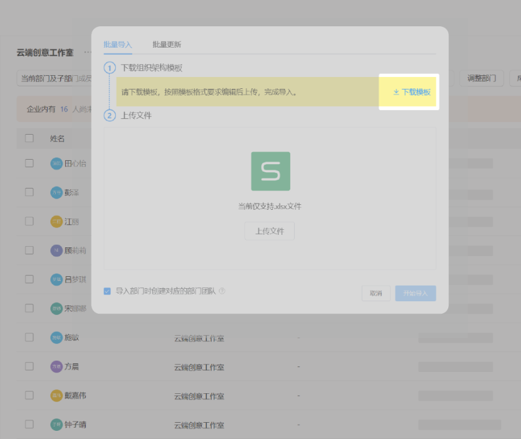Screen dimensions: 521x439
Task: Open the help tooltip question mark icon
Action: click(x=221, y=291)
